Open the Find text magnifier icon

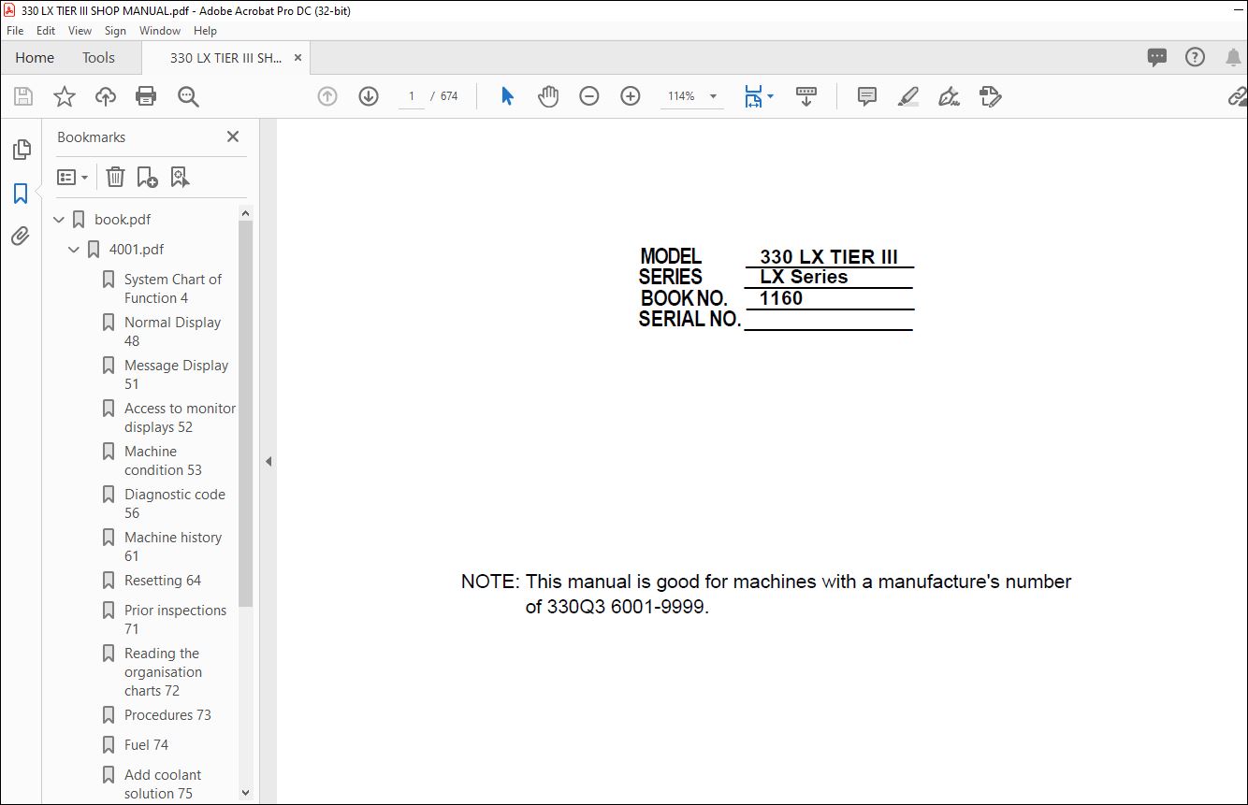pos(189,96)
